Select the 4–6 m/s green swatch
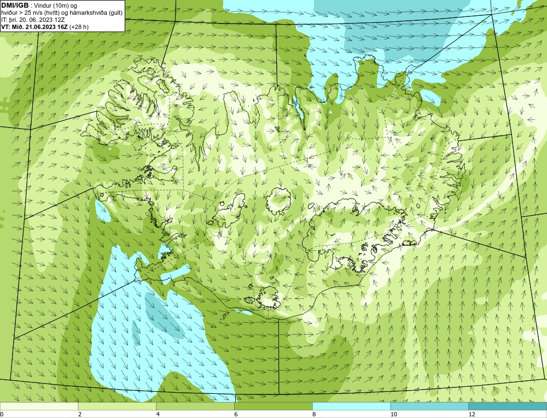 195,406
